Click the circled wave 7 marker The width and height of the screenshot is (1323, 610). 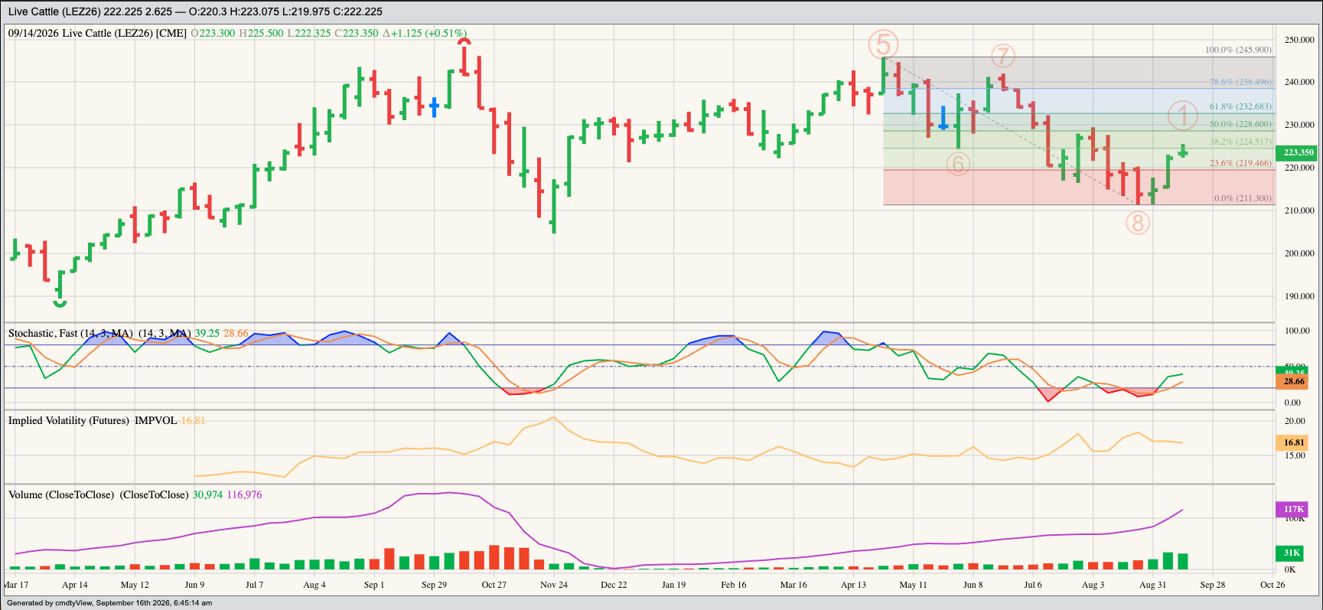(x=1003, y=56)
